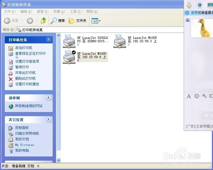Click the sidebar scroll up arrow
This screenshot has width=213, height=170.
(x=58, y=35)
